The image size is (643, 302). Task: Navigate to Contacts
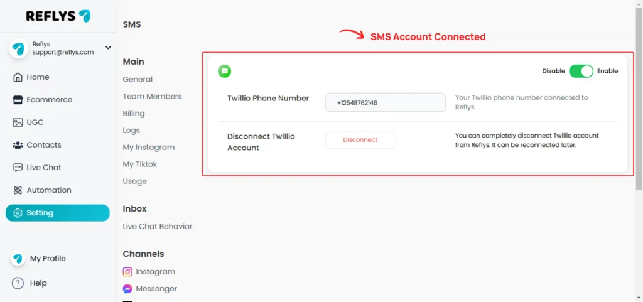[57, 145]
